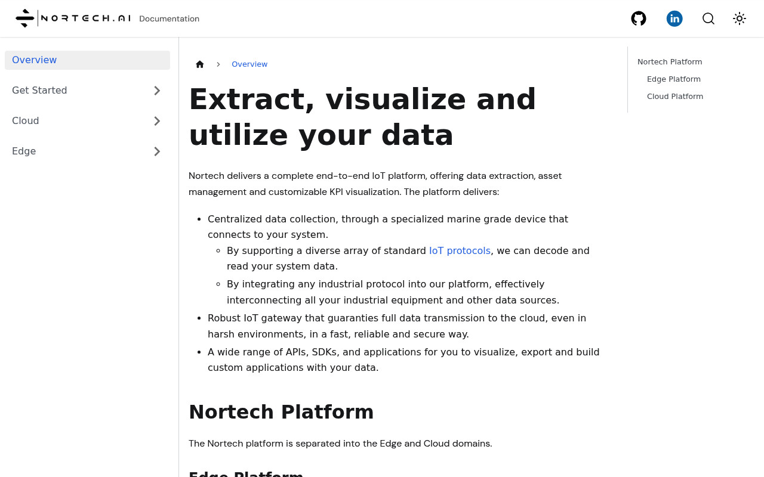
Task: Open the GitHub repository icon
Action: (639, 18)
